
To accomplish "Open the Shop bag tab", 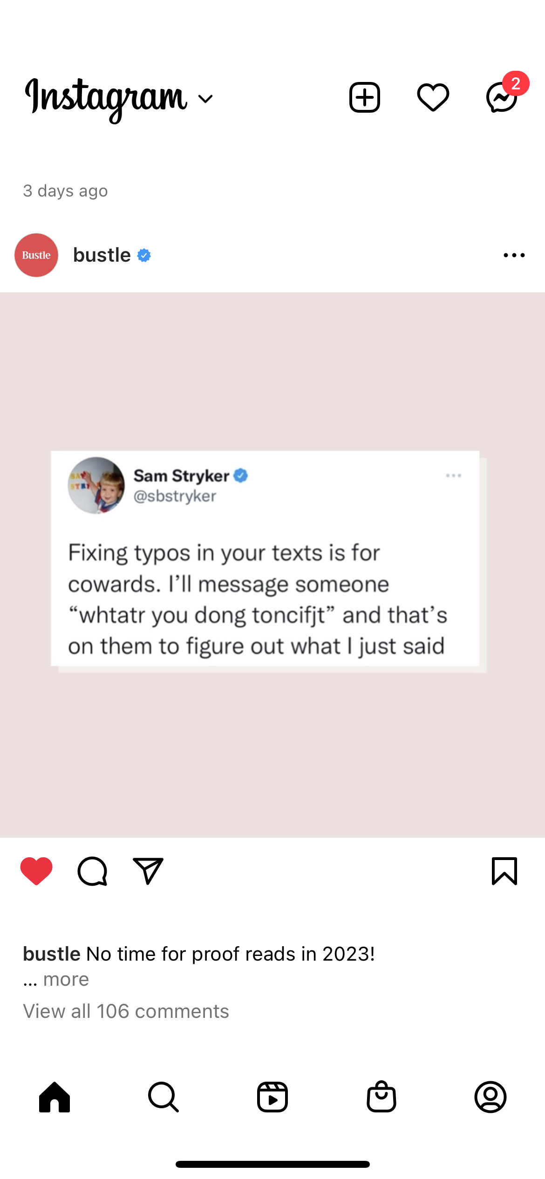I will pyautogui.click(x=381, y=1097).
